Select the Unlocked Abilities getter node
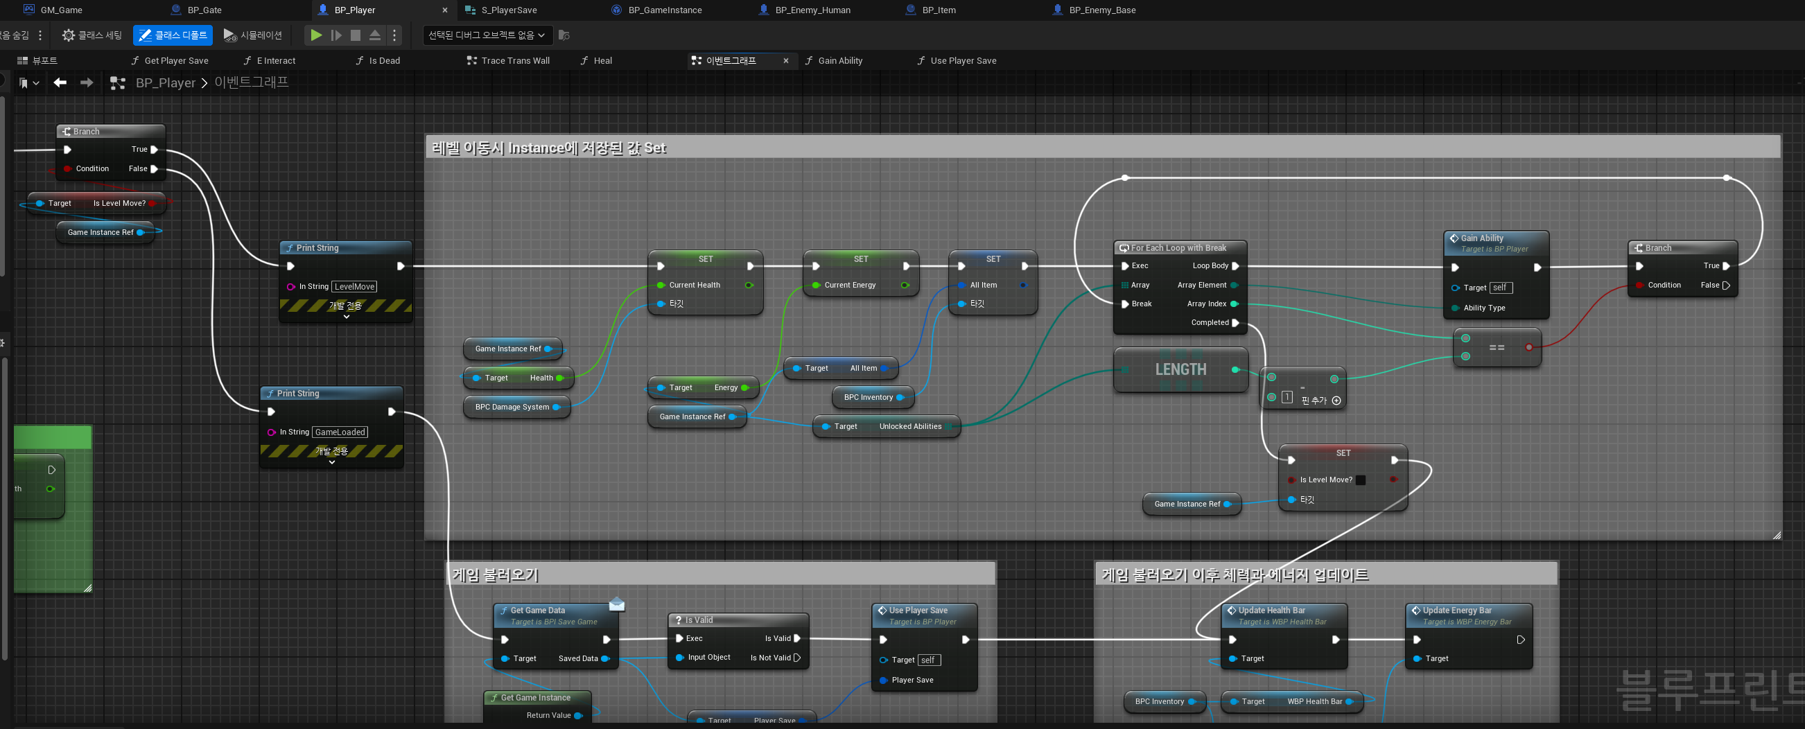1805x729 pixels. click(887, 426)
